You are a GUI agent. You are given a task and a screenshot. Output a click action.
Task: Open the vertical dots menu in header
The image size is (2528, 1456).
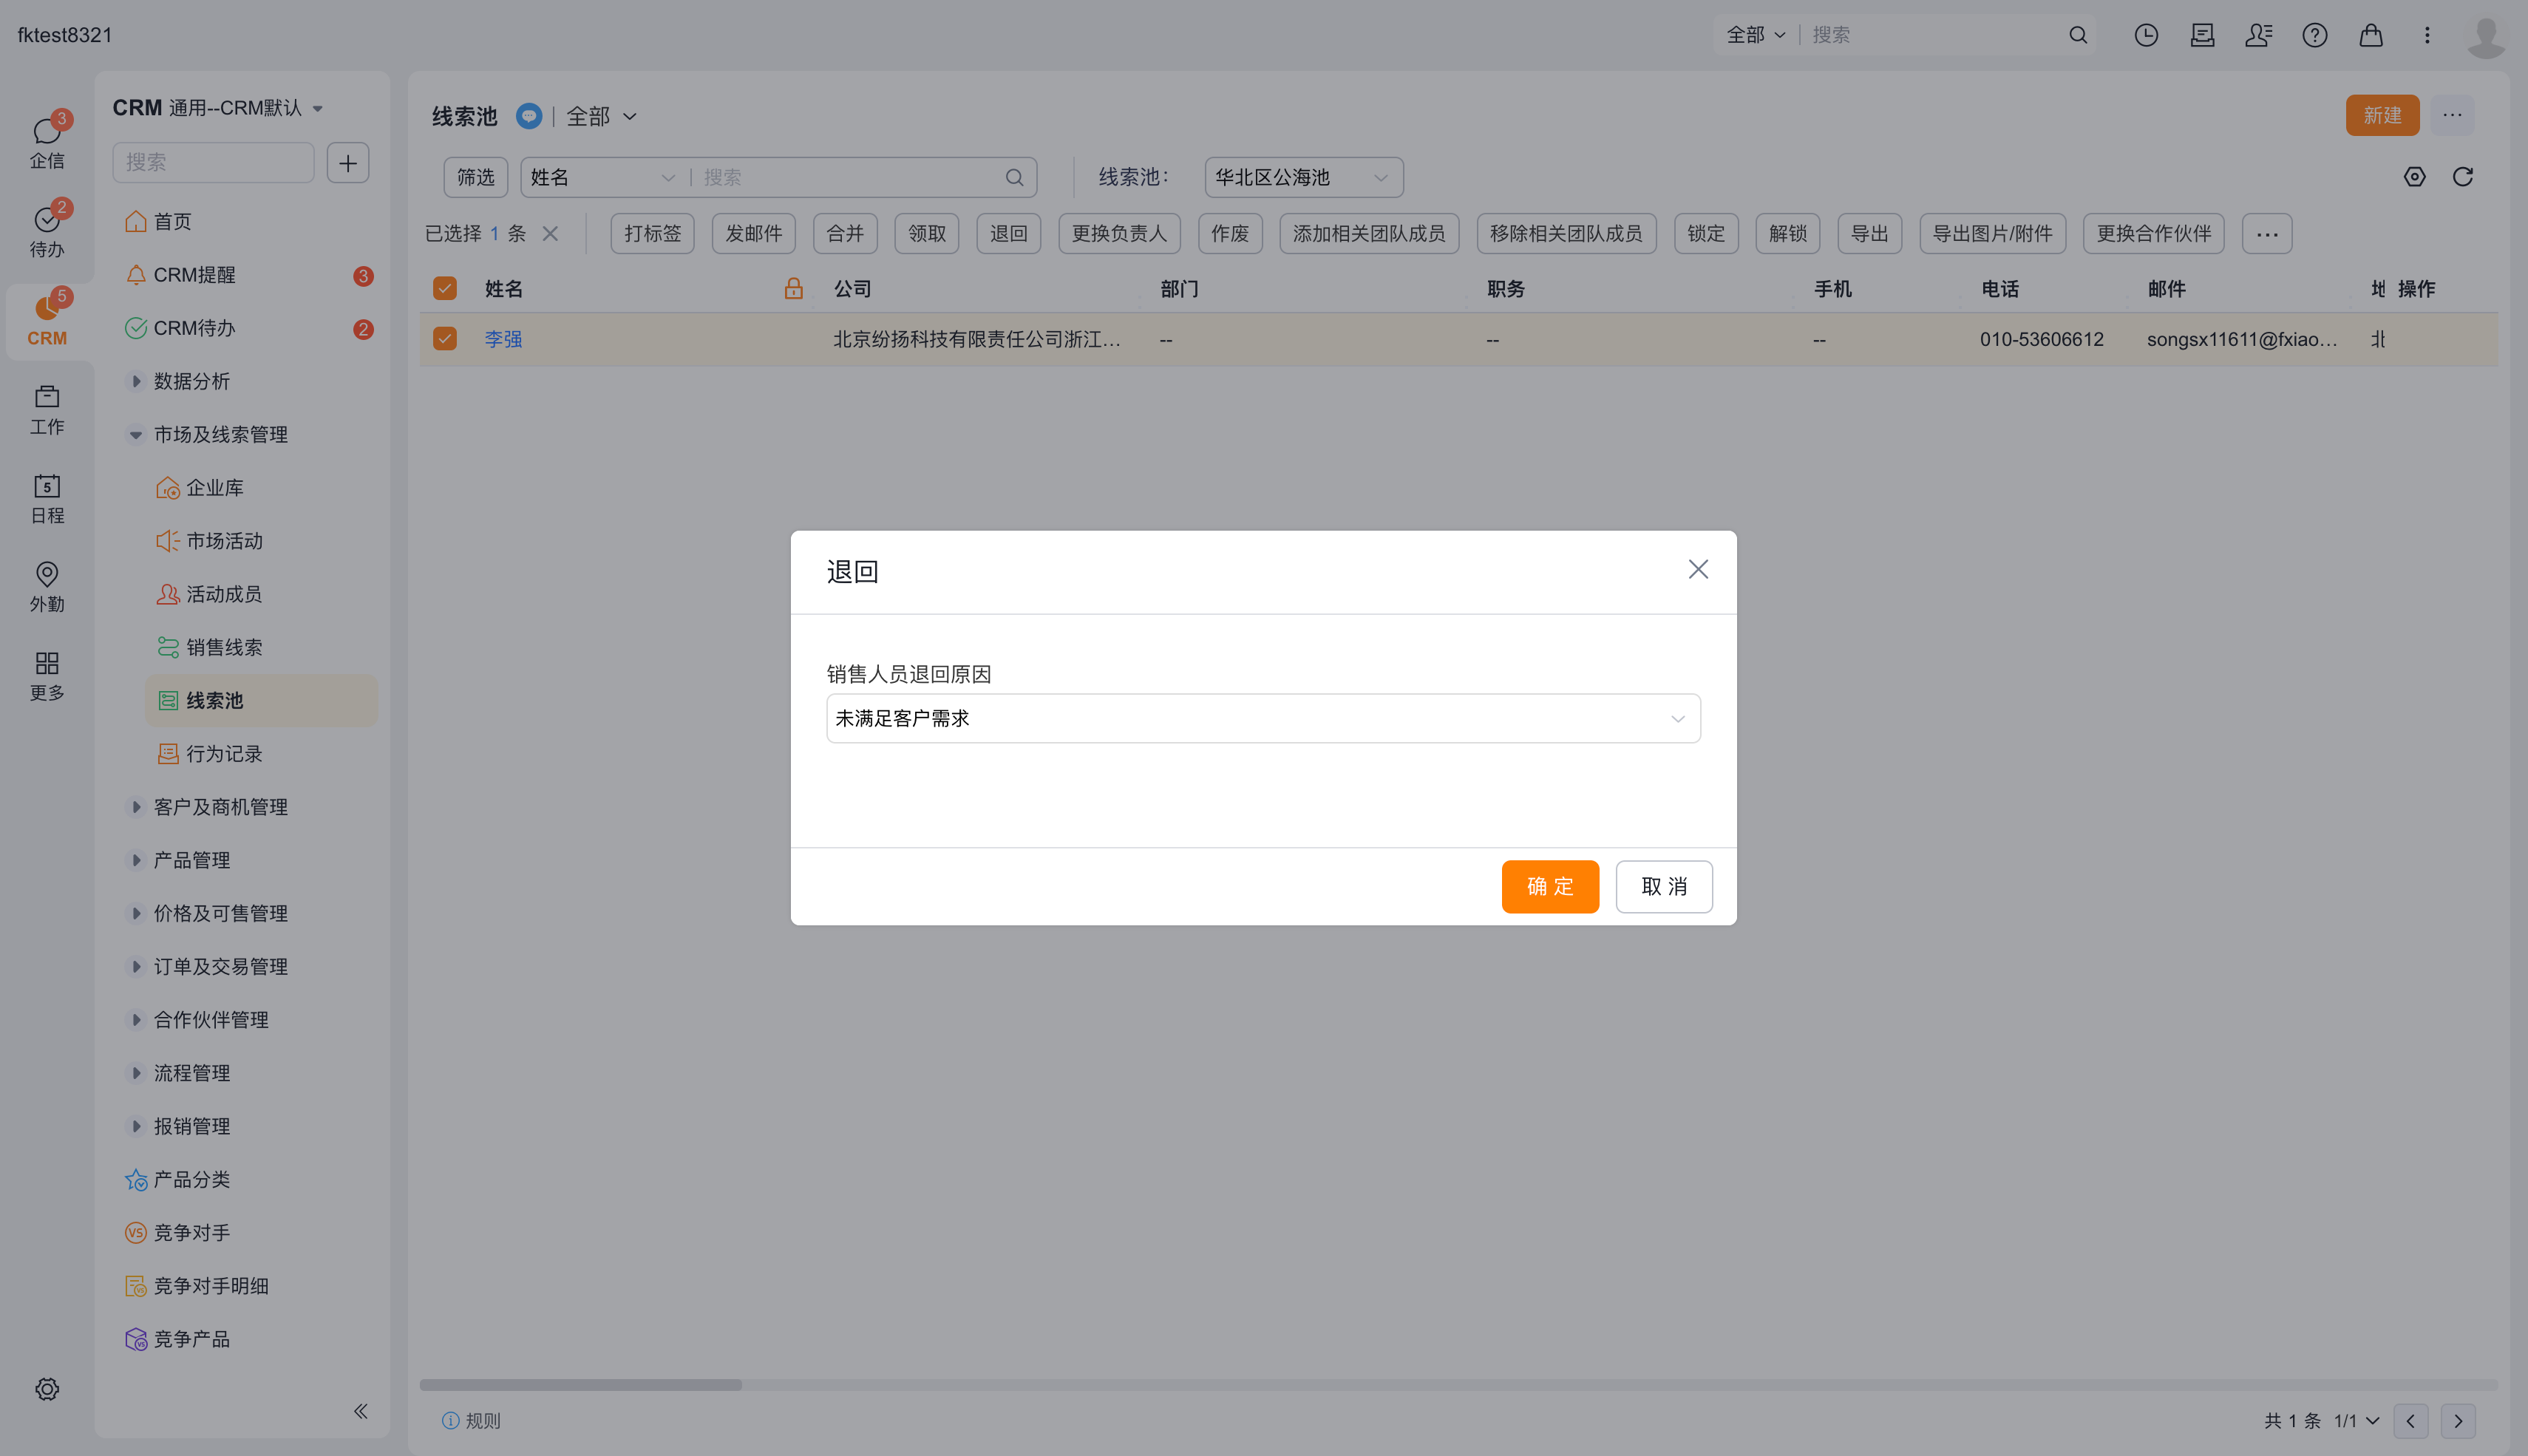[2427, 35]
